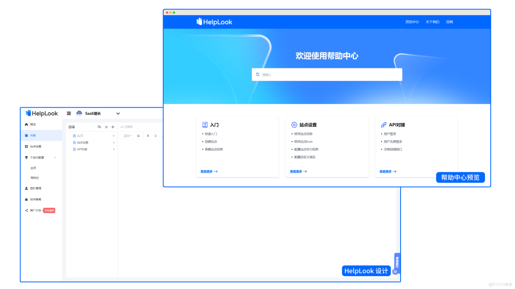Image resolution: width=515 pixels, height=289 pixels.
Task: Open 关于我们 in the help center nav
Action: coord(432,22)
